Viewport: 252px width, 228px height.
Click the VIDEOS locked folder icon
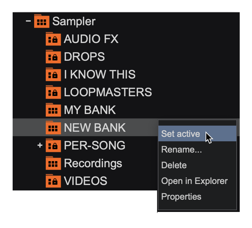[53, 181]
